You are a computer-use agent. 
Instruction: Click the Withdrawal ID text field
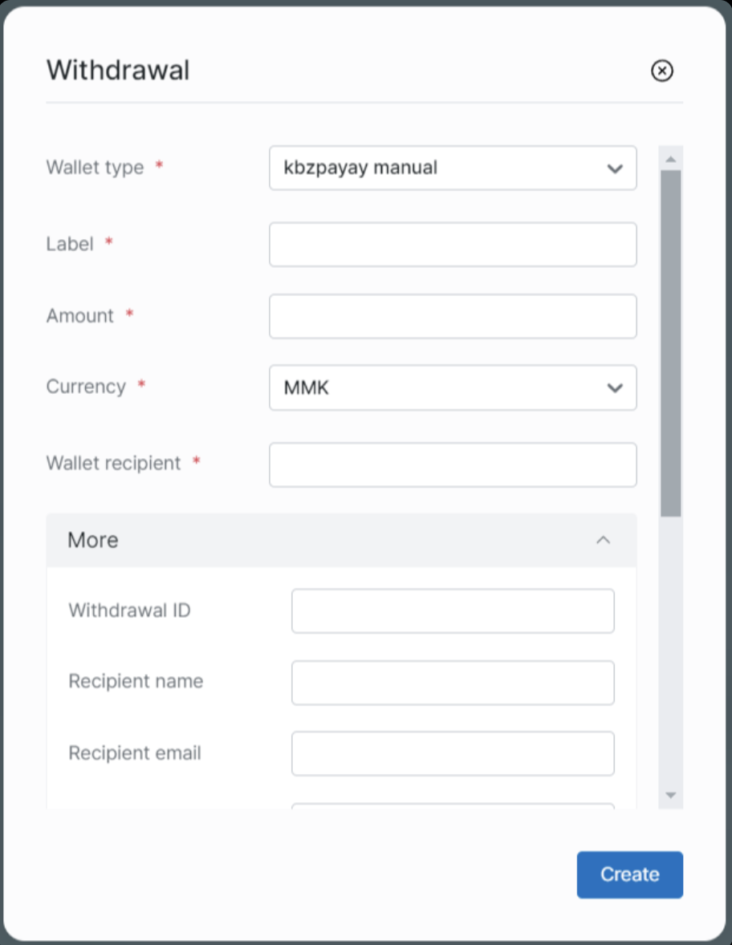tap(452, 611)
